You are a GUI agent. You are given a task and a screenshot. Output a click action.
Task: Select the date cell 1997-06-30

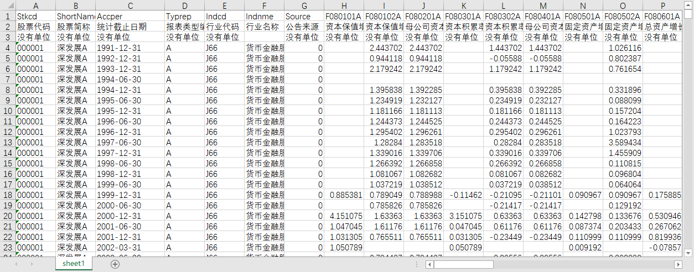(130, 143)
